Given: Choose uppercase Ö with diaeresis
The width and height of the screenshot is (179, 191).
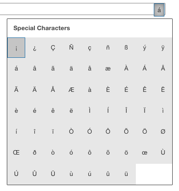Looking at the screenshot, I should [145, 132].
